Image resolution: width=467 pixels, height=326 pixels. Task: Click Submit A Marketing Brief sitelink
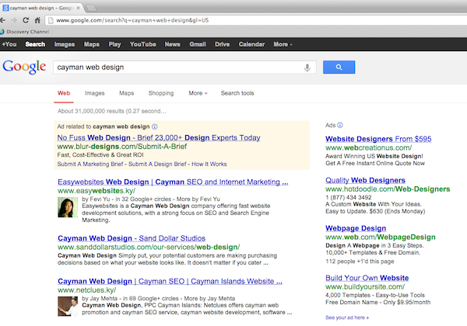[x=90, y=165]
